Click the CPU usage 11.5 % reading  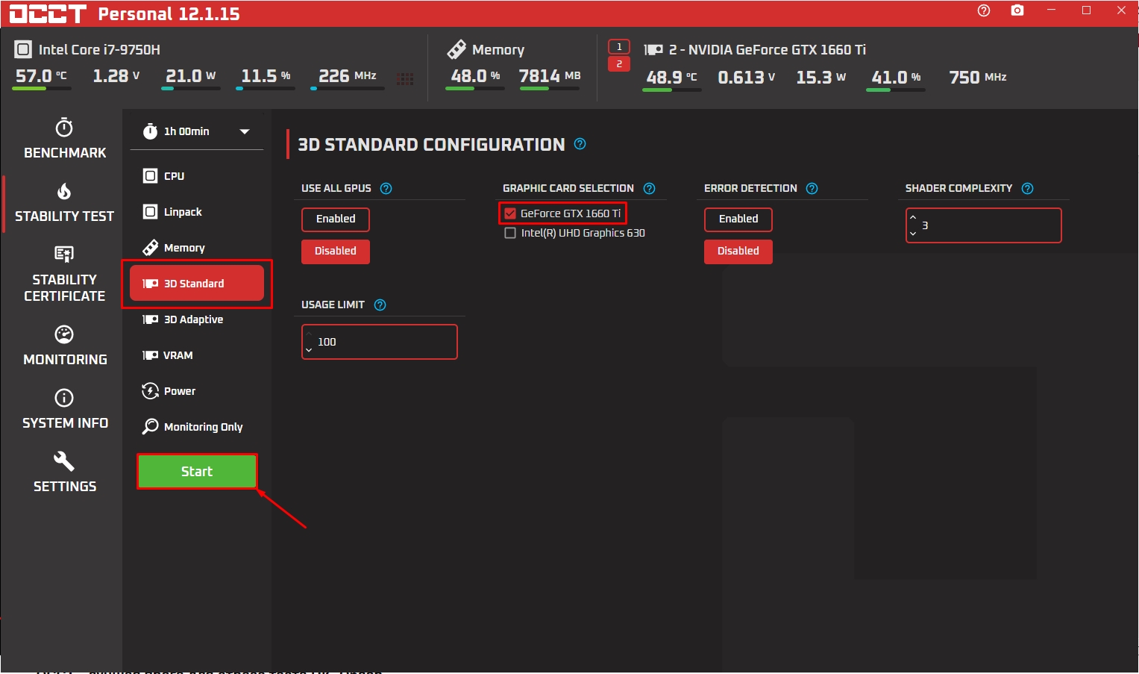click(x=266, y=76)
